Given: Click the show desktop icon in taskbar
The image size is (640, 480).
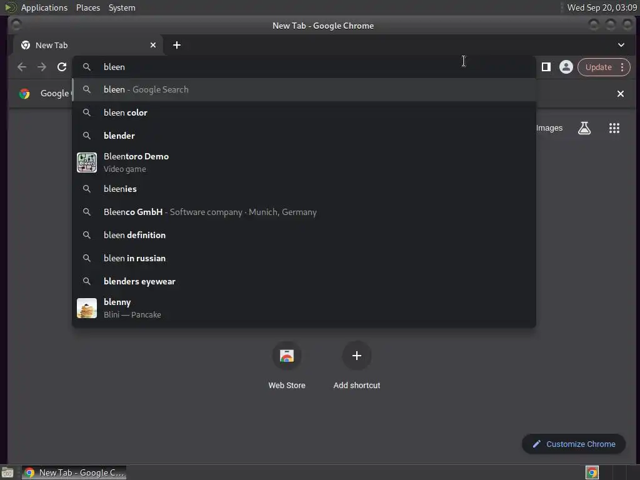Looking at the screenshot, I should [7, 472].
